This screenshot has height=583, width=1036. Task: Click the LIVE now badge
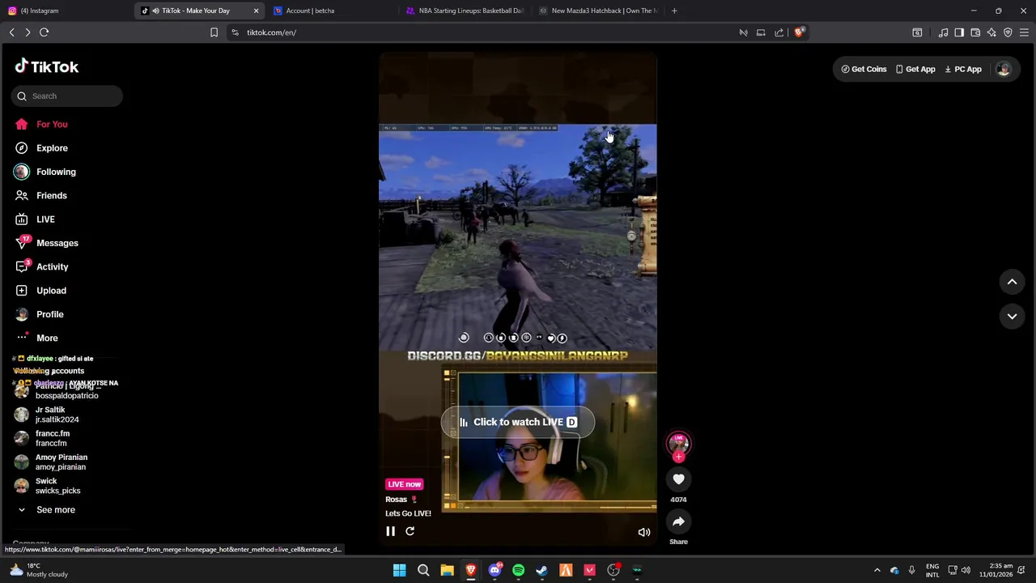404,484
